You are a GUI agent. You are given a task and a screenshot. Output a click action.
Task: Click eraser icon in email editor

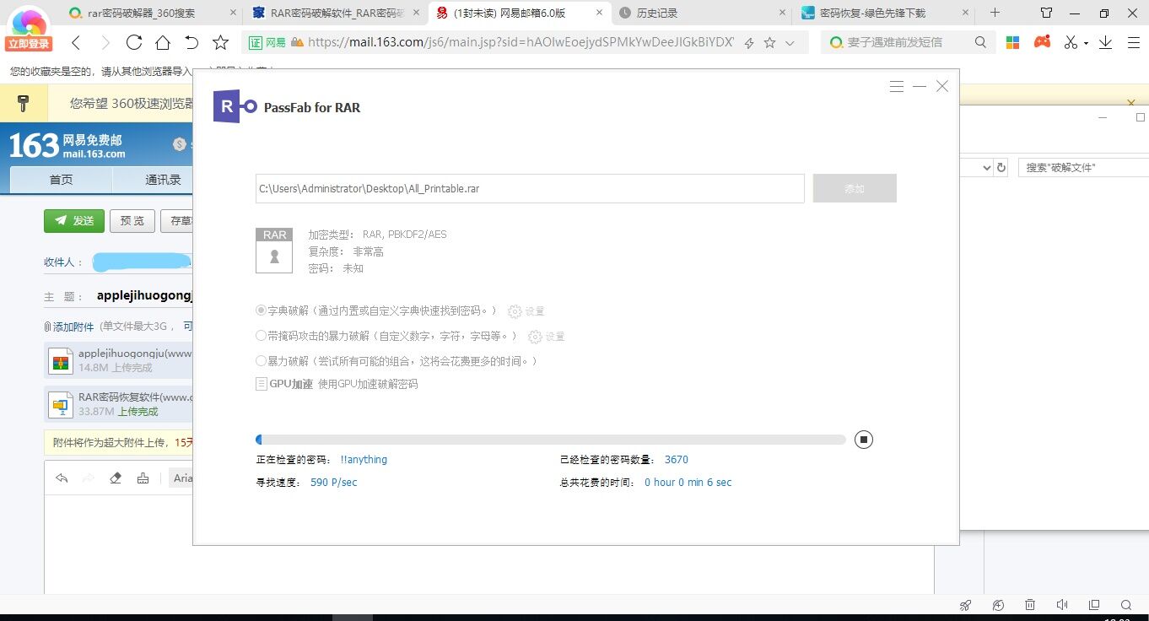coord(116,478)
